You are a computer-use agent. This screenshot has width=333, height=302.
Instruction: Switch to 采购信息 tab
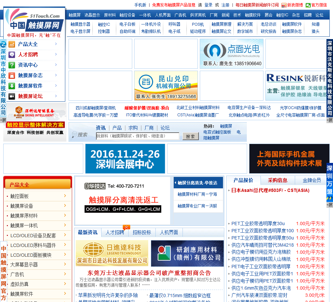click(x=277, y=180)
